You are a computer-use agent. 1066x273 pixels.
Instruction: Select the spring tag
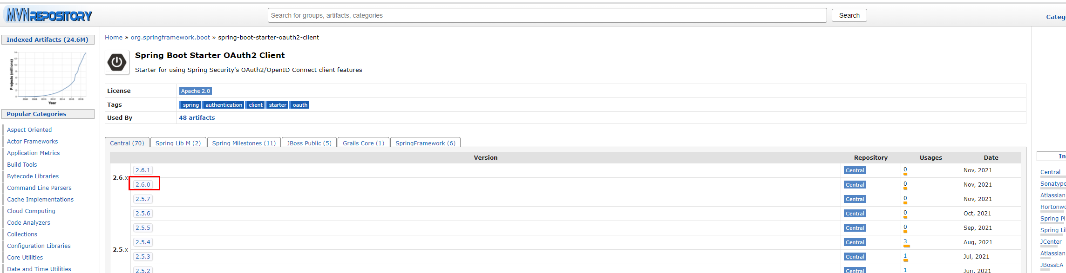tap(190, 105)
